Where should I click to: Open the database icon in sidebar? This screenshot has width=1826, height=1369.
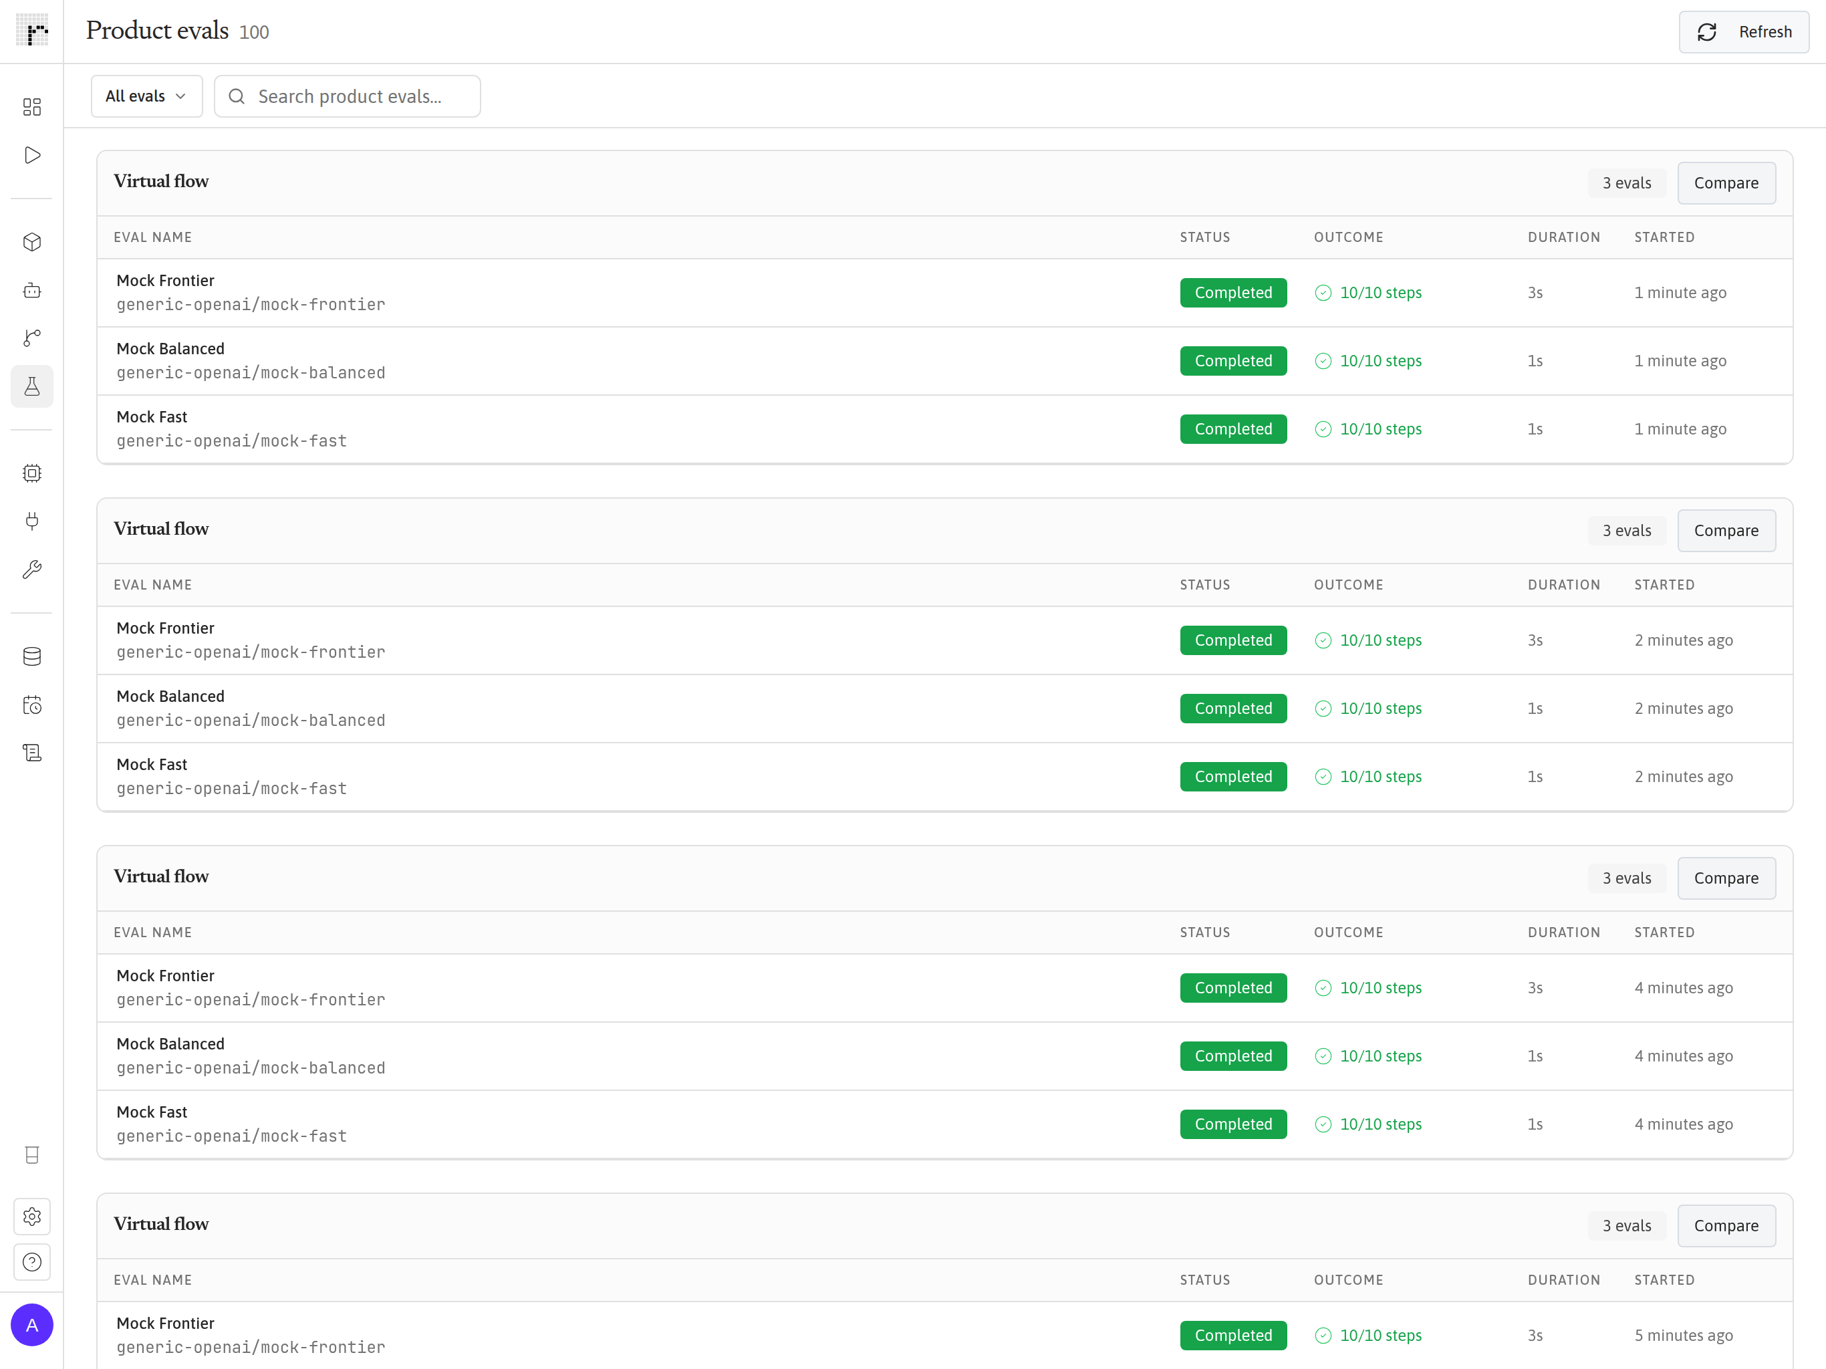[x=31, y=656]
